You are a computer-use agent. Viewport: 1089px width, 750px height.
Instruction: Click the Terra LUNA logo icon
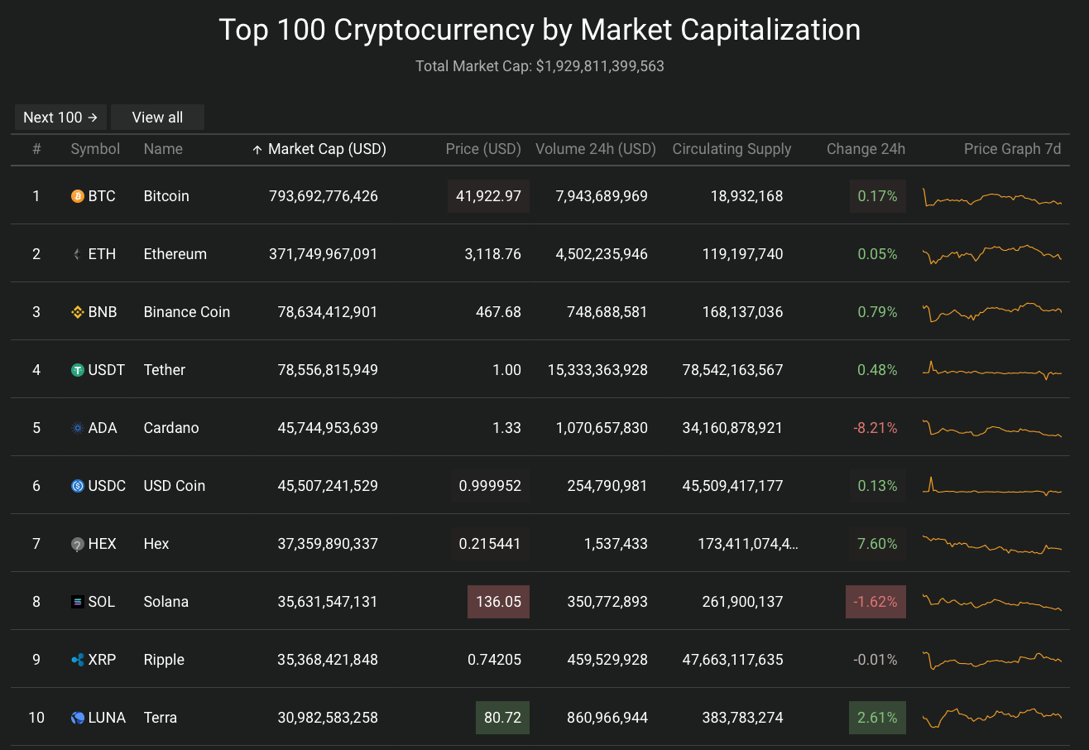[78, 718]
